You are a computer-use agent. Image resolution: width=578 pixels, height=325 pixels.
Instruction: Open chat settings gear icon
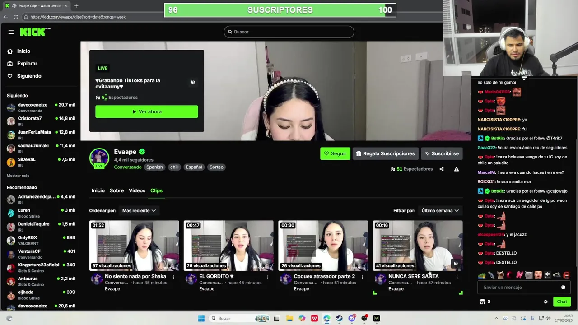(x=546, y=302)
